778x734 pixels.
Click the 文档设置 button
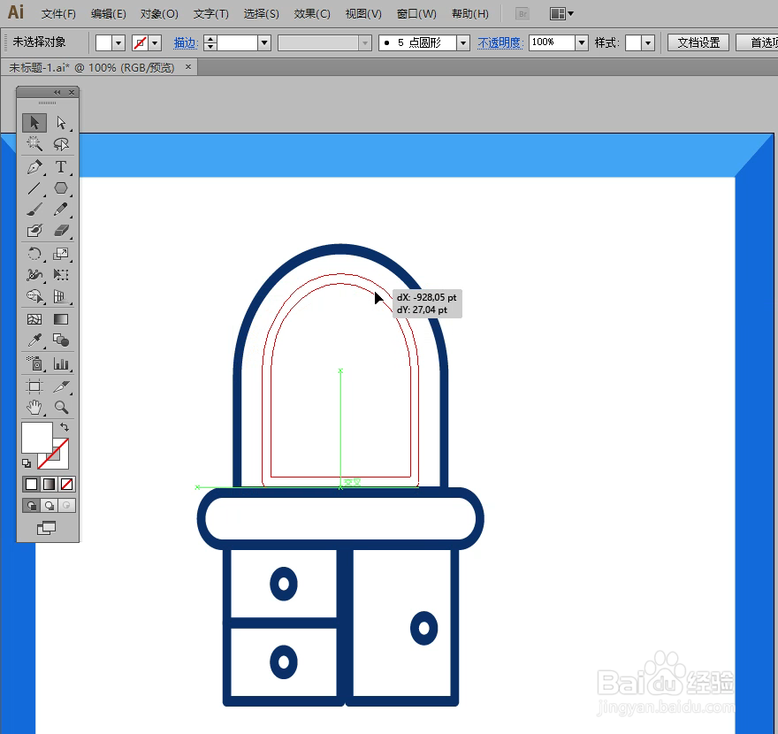point(698,43)
